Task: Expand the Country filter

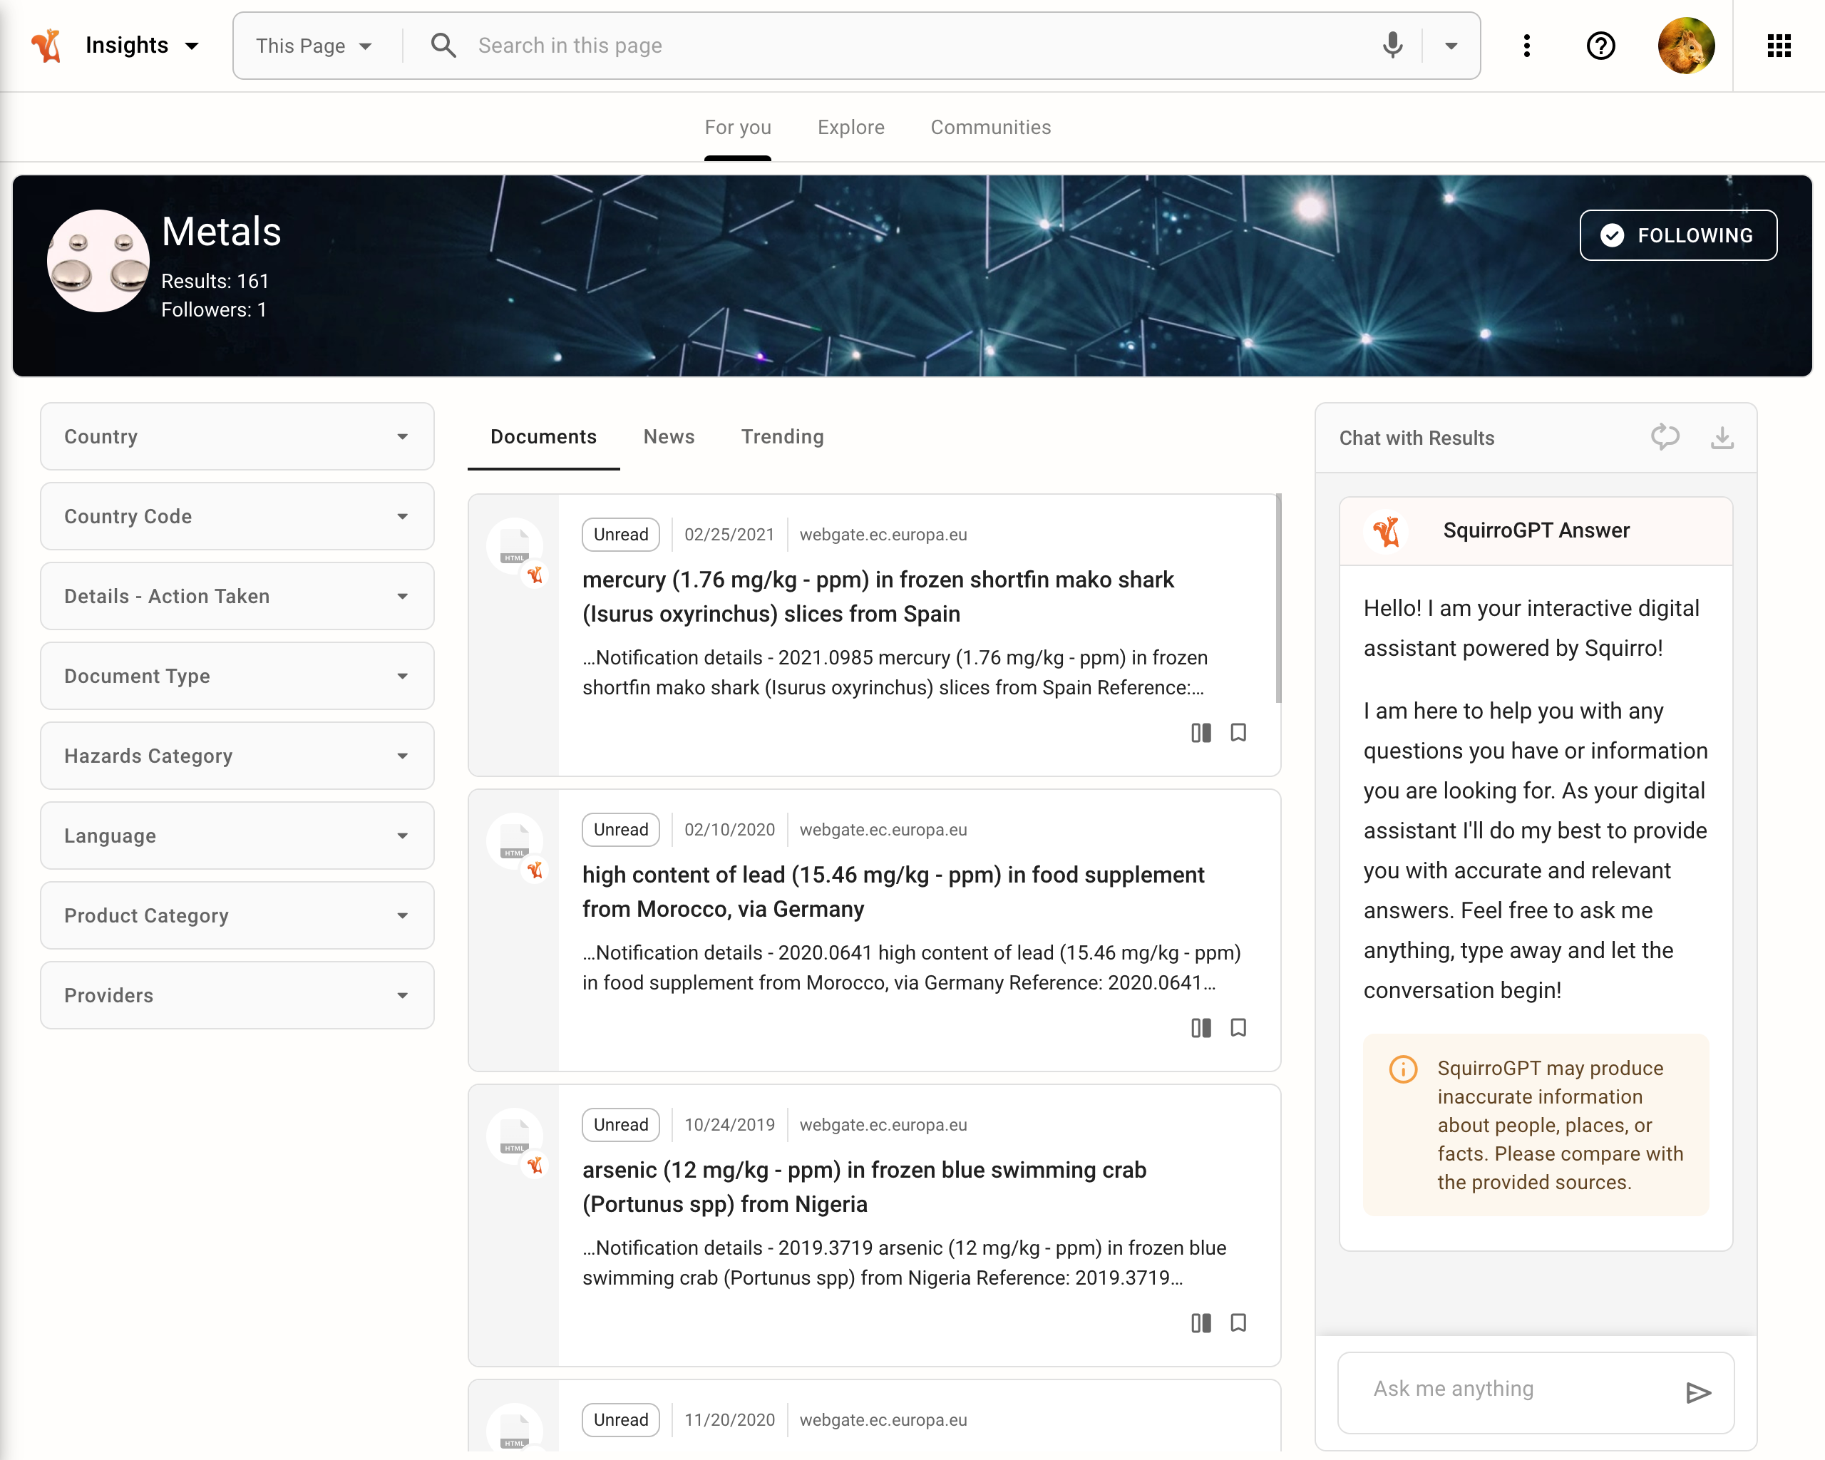Action: [237, 437]
